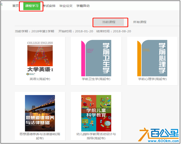The image size is (181, 144).
Task: Open the 学前心理学 book cover
Action: coord(152,58)
